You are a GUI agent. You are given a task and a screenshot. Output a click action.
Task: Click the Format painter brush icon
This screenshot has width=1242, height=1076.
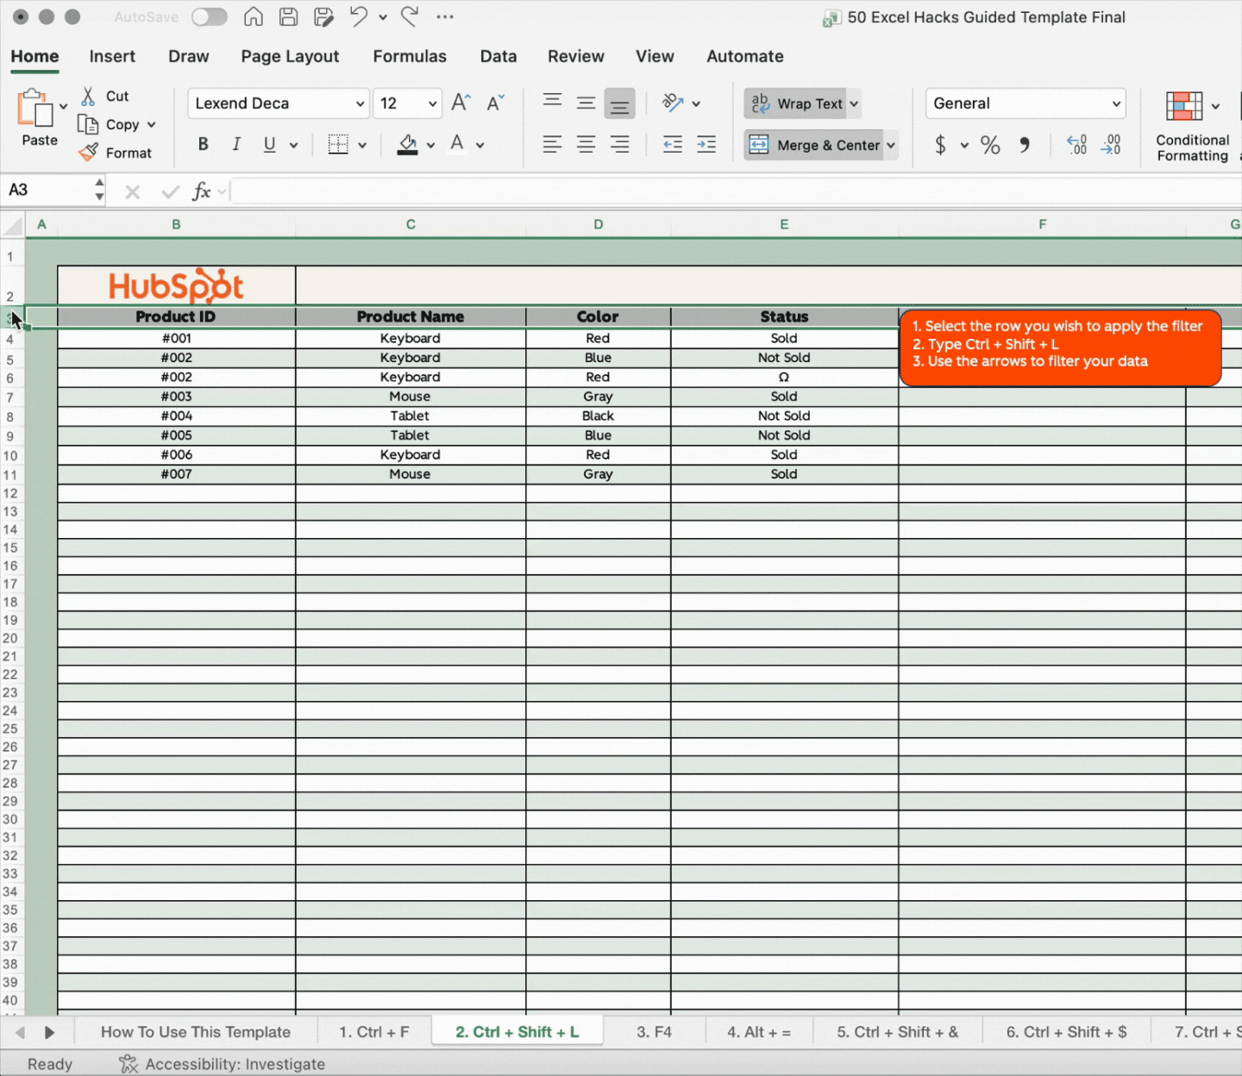89,153
